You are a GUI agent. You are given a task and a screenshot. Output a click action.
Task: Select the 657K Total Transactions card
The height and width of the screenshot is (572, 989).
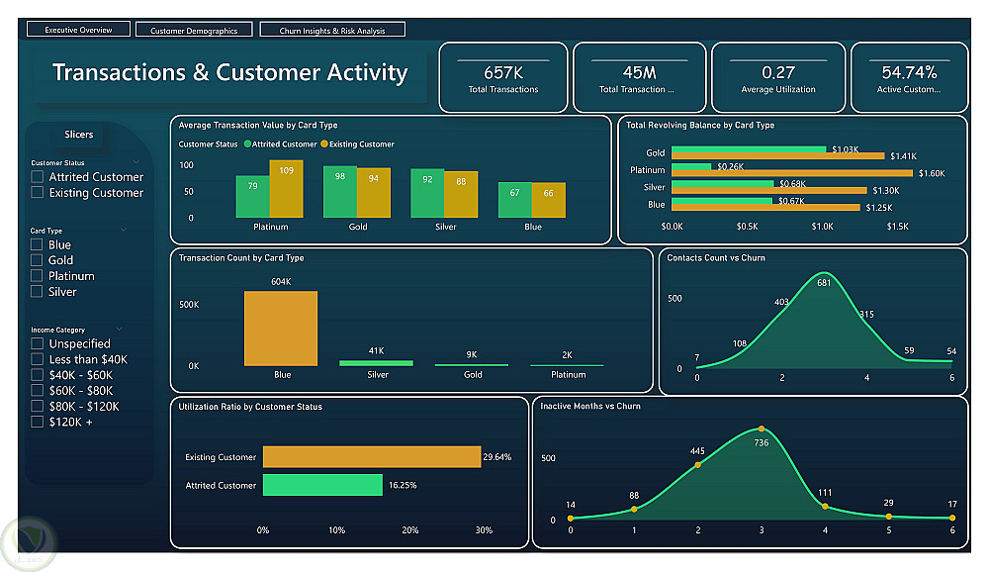(503, 77)
